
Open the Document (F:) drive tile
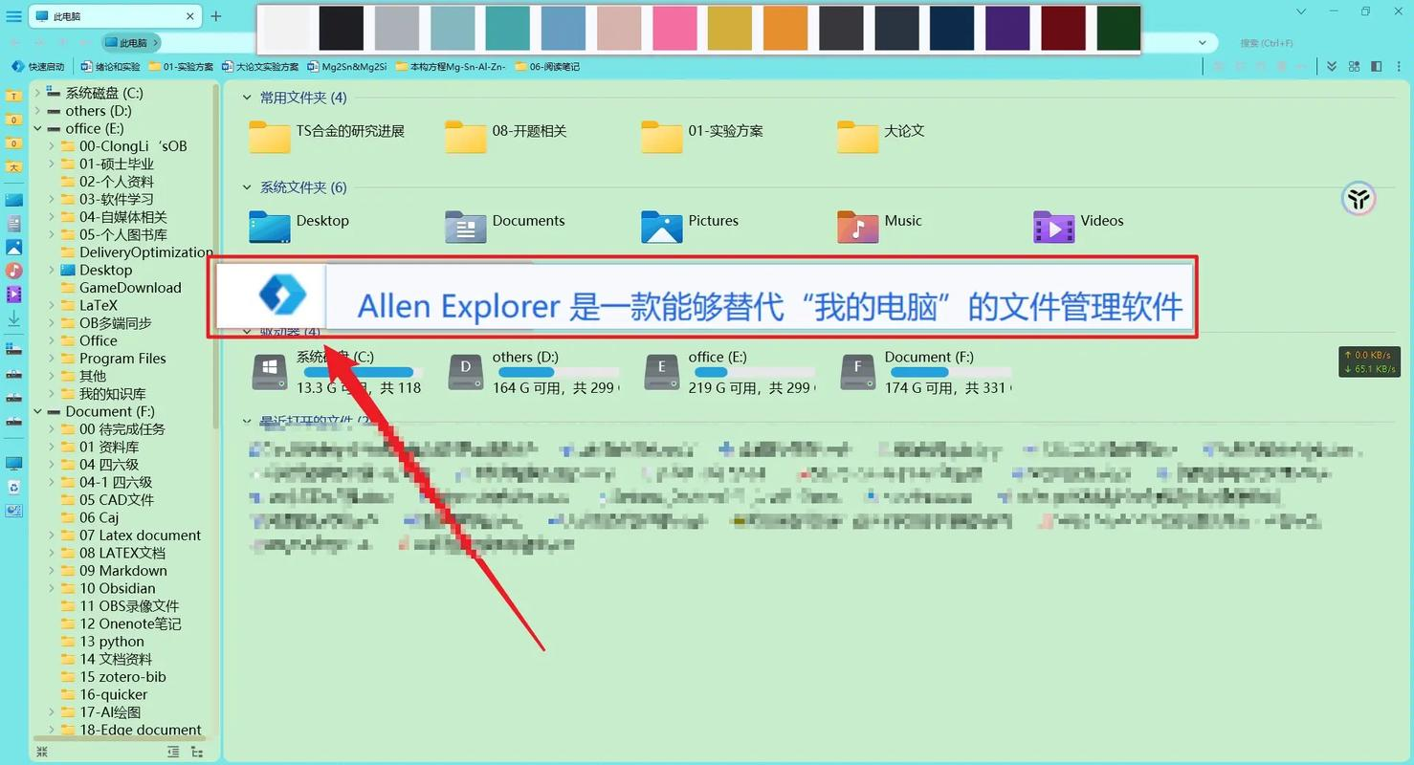(x=925, y=372)
